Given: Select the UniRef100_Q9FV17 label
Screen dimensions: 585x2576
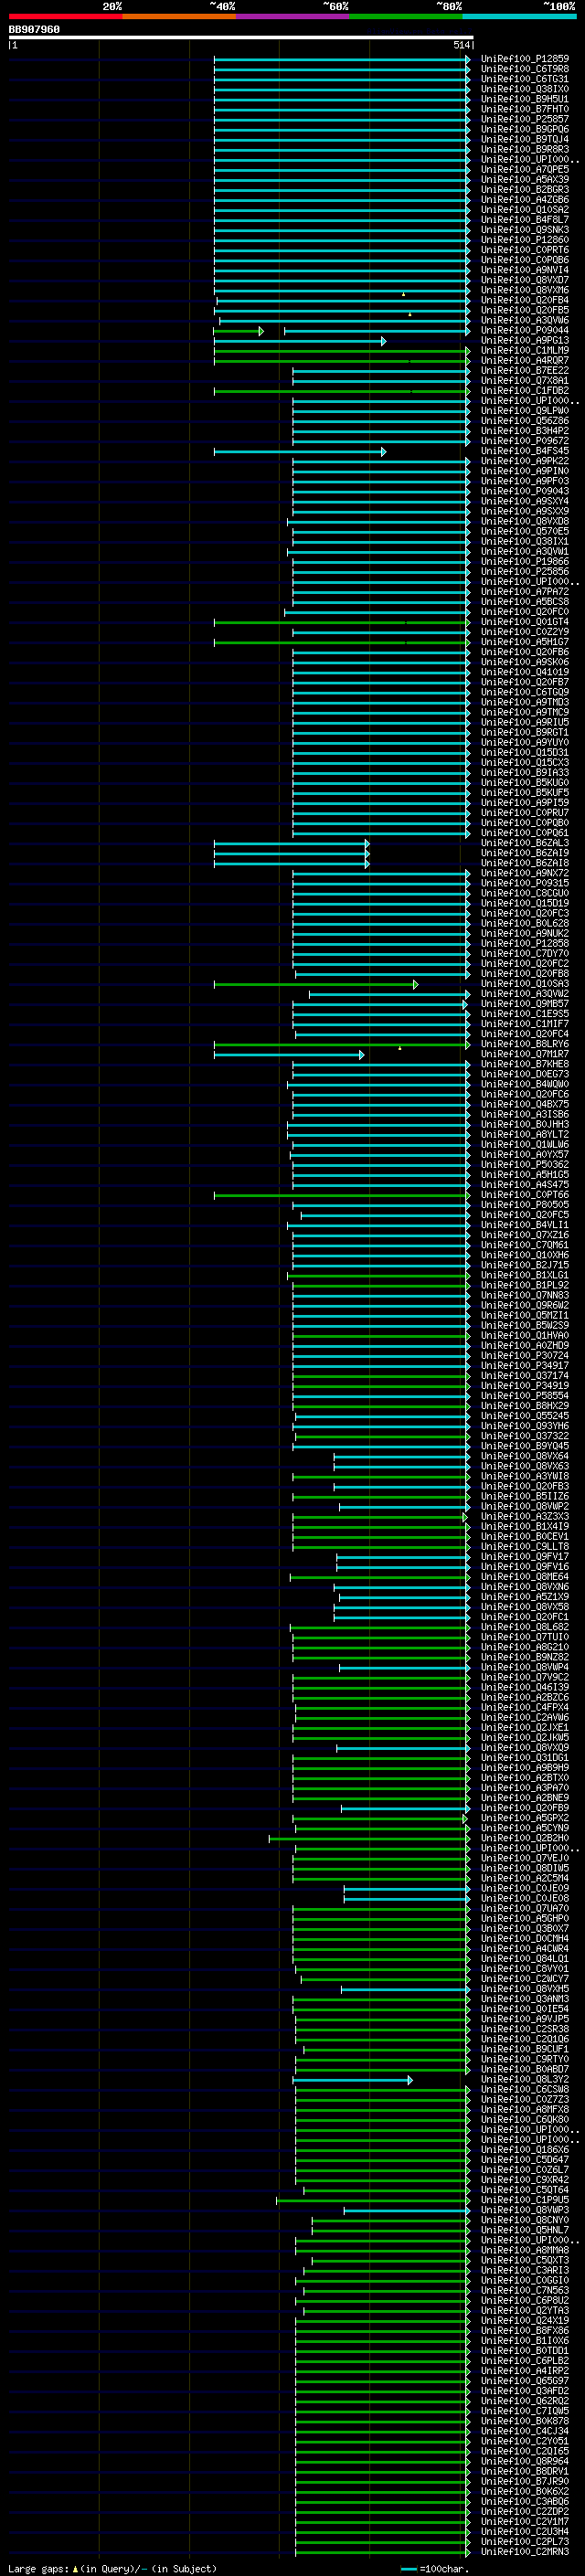Looking at the screenshot, I should [x=525, y=1557].
